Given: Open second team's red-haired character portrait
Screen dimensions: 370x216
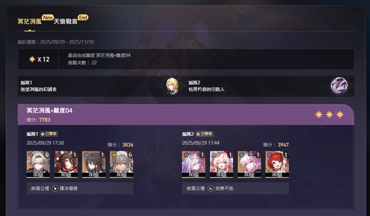Looking at the screenshot, I should click(x=277, y=164).
